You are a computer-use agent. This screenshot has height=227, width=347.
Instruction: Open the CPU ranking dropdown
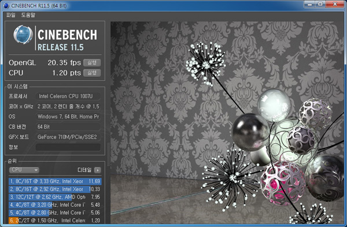(x=24, y=170)
